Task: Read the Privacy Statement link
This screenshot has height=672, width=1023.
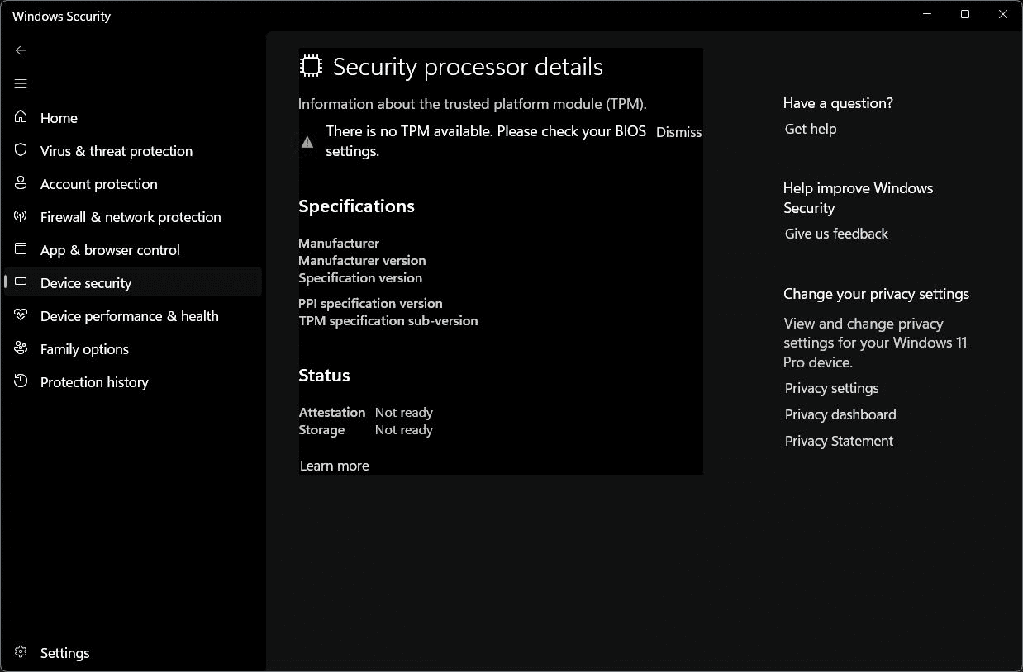Action: pyautogui.click(x=839, y=441)
